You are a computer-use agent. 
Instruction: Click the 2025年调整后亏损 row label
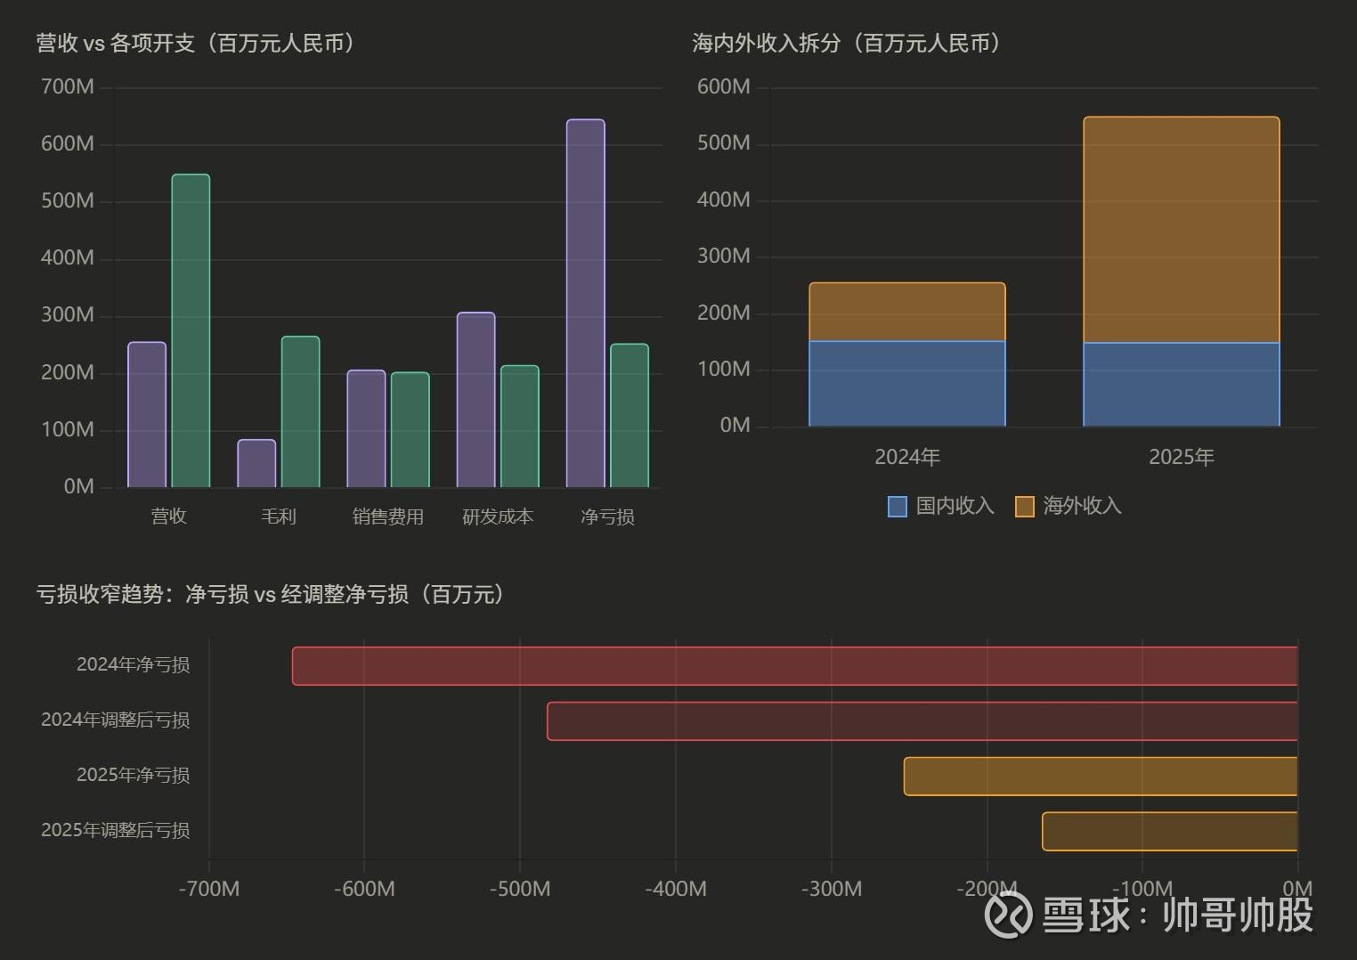[116, 830]
